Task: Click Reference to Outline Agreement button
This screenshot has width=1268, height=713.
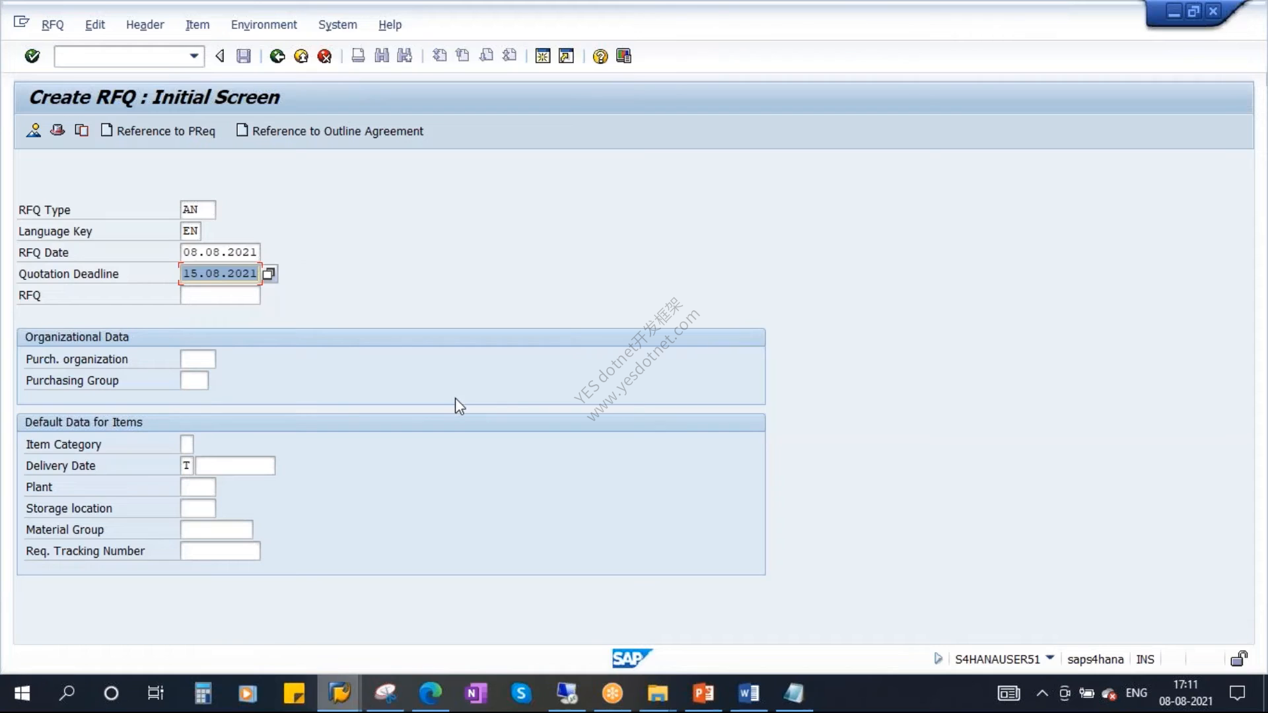Action: 330,131
